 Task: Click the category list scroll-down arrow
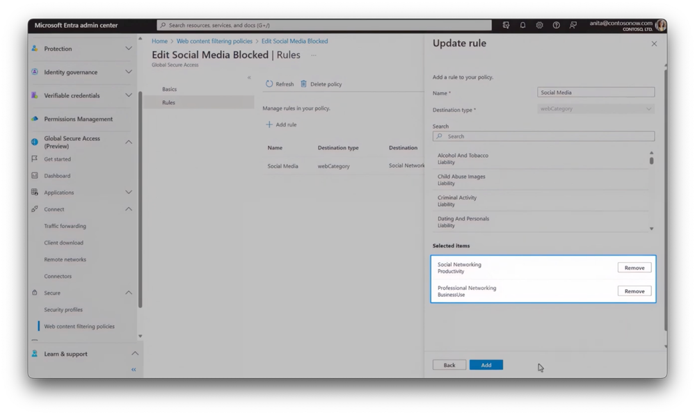pyautogui.click(x=652, y=229)
